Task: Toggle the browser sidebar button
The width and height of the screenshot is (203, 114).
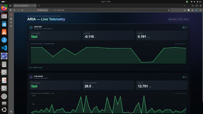Action: pos(11,10)
